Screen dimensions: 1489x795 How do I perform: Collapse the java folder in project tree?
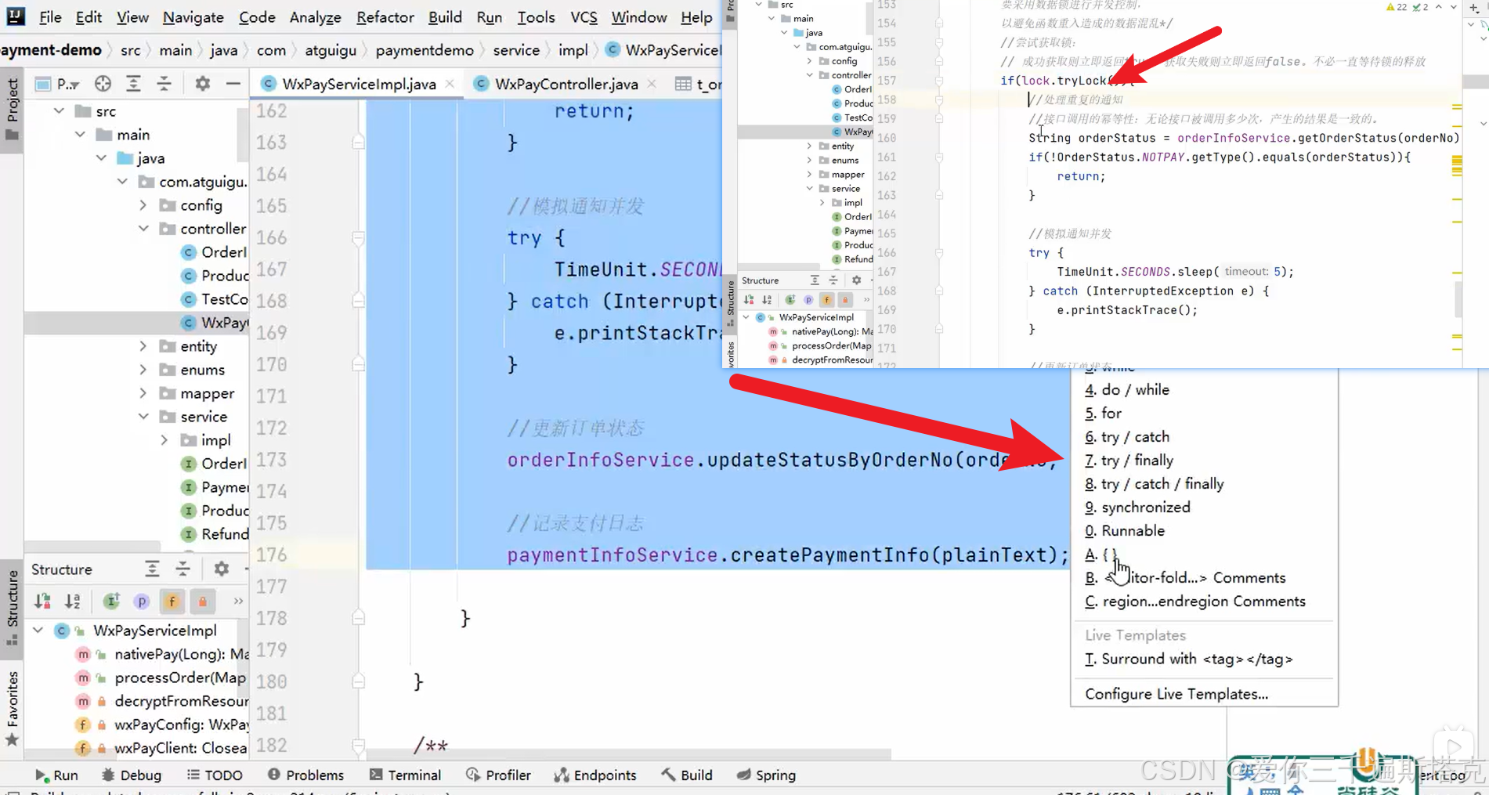[102, 158]
